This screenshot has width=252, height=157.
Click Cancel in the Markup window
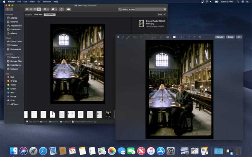click(x=220, y=37)
